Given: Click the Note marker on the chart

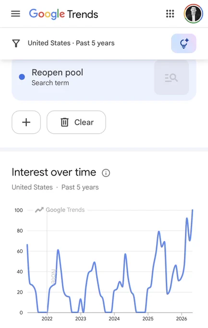Looking at the screenshot, I should pyautogui.click(x=54, y=276).
